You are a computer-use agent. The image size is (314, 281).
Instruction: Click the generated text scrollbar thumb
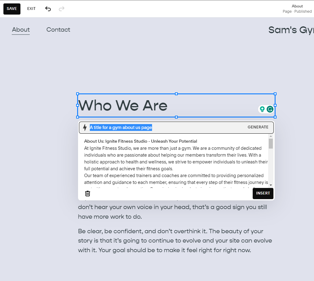point(271,143)
